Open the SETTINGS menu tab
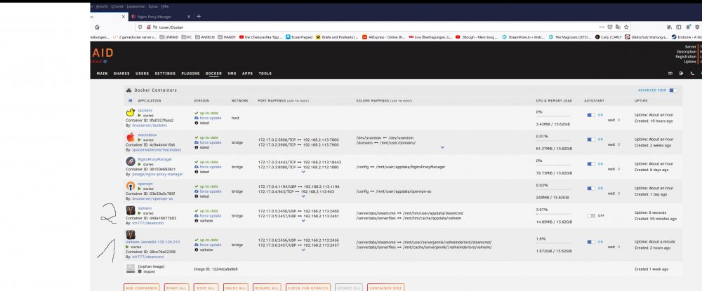 point(165,74)
